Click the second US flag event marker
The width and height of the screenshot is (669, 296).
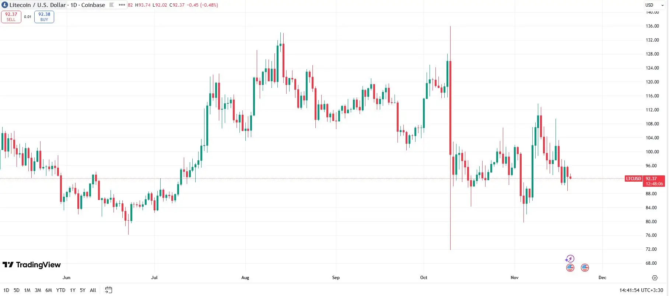pos(585,268)
